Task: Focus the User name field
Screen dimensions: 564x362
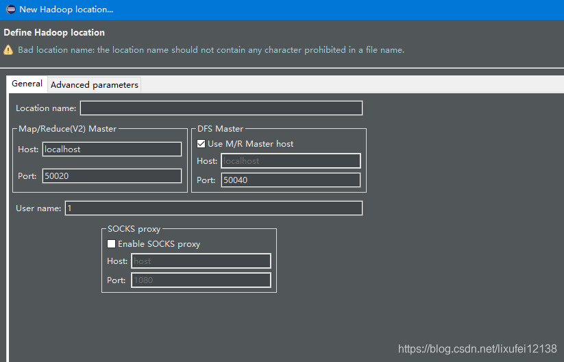Action: (x=214, y=208)
